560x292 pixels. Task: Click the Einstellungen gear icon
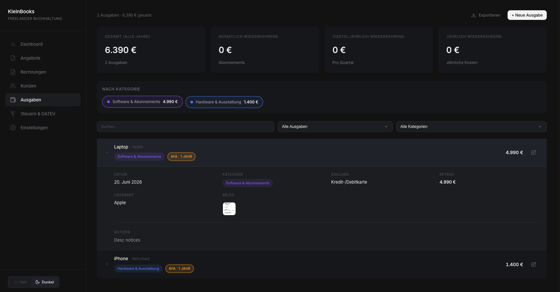click(x=13, y=128)
